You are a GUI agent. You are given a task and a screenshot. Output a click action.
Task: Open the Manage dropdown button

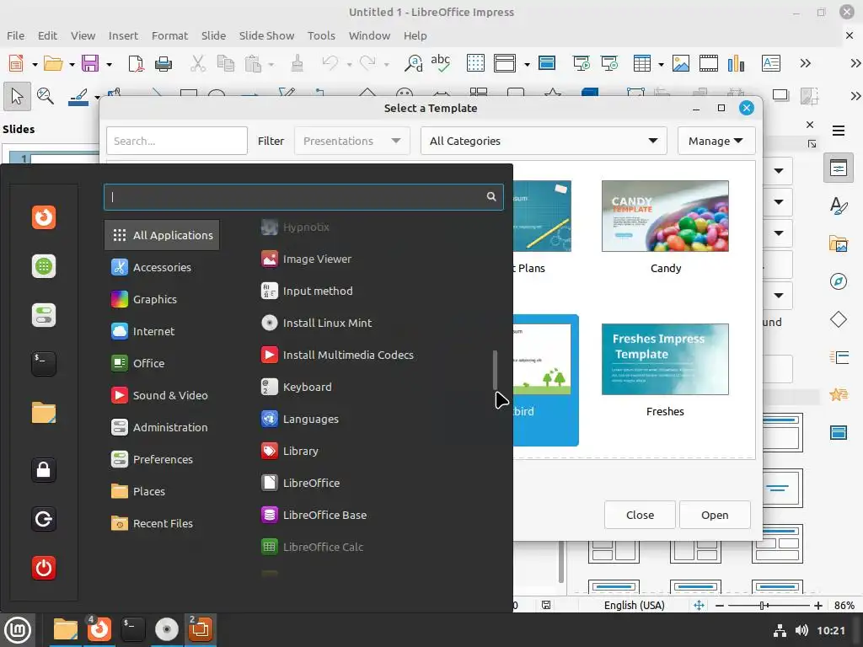(716, 141)
